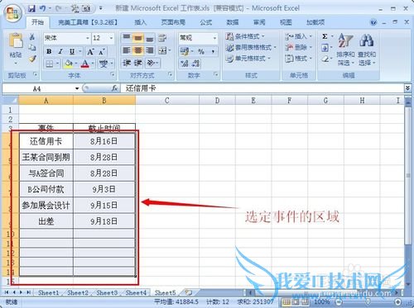Toggle underline formatting
Image resolution: width=414 pixels, height=308 pixels.
click(72, 51)
